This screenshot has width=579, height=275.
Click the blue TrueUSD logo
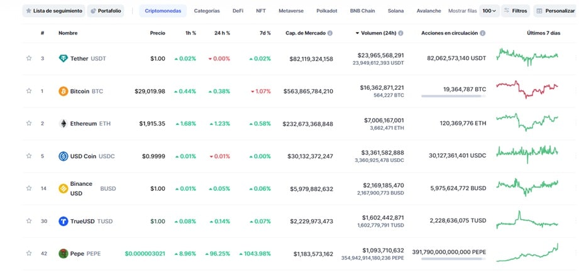coord(63,221)
